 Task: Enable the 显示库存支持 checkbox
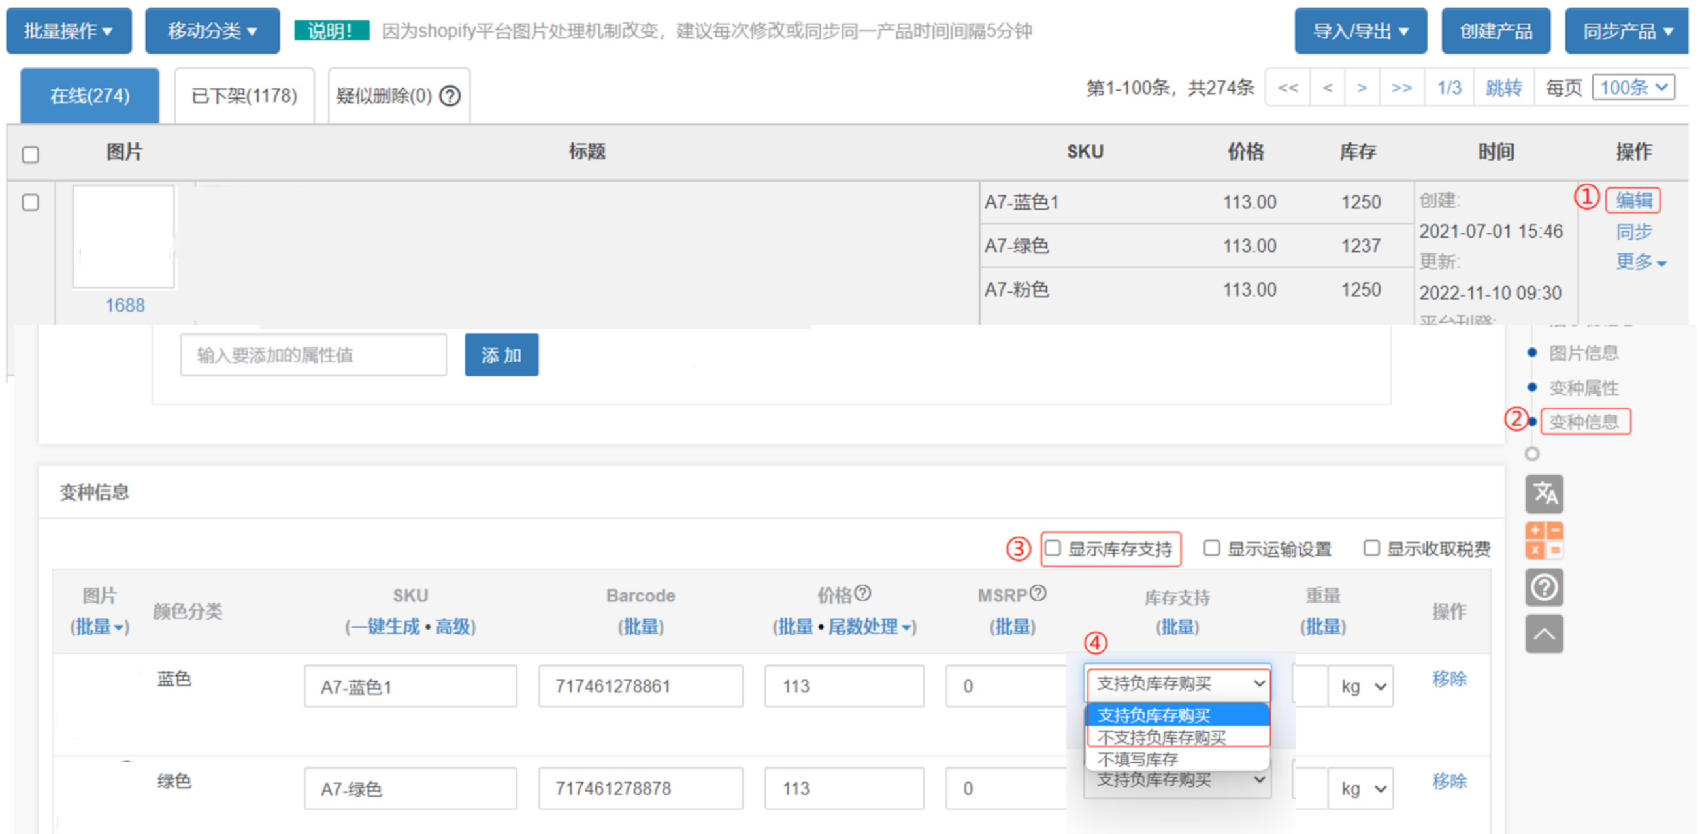point(1053,548)
